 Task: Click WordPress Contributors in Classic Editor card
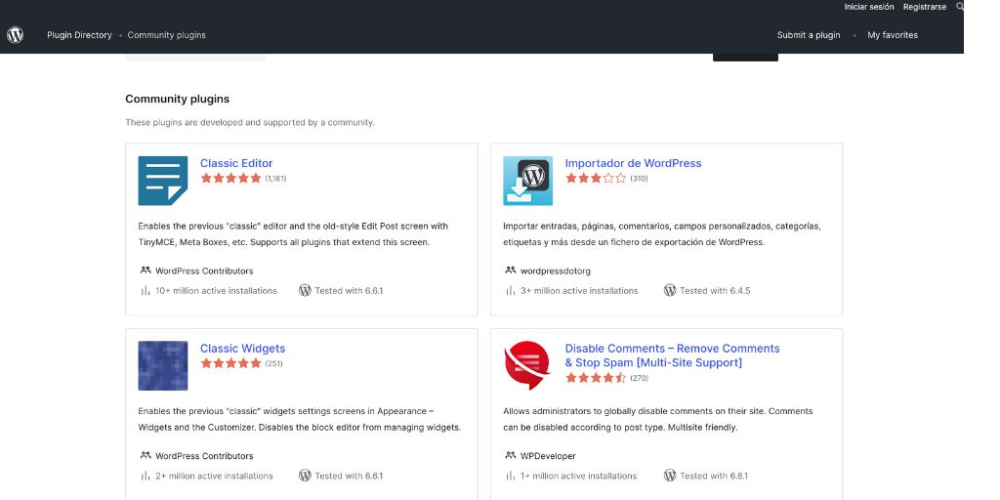pyautogui.click(x=204, y=271)
